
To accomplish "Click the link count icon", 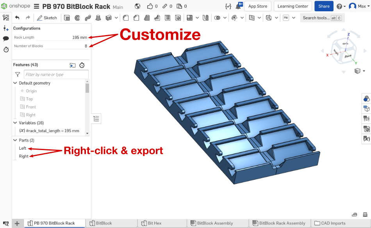I will (x=165, y=6).
